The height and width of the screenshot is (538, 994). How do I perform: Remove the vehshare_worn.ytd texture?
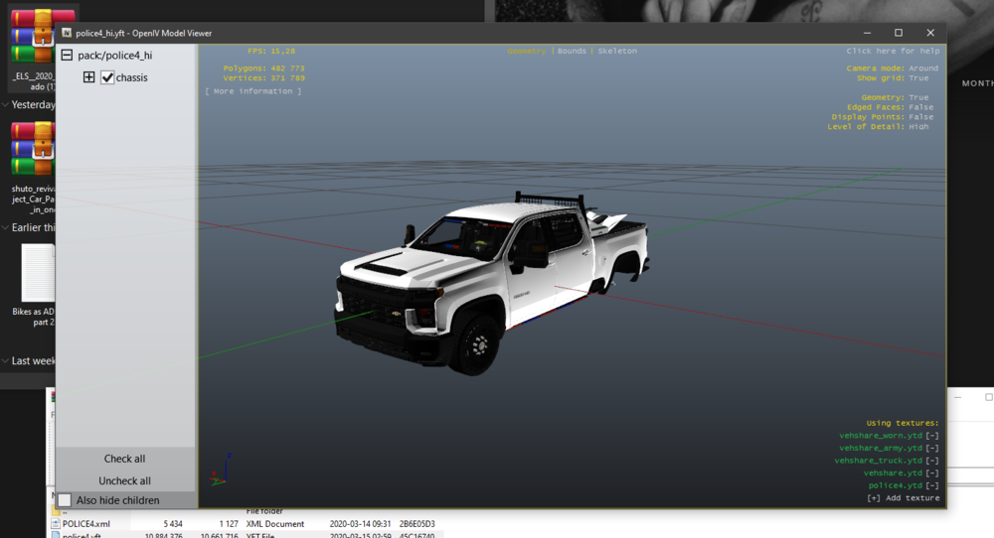click(x=931, y=435)
